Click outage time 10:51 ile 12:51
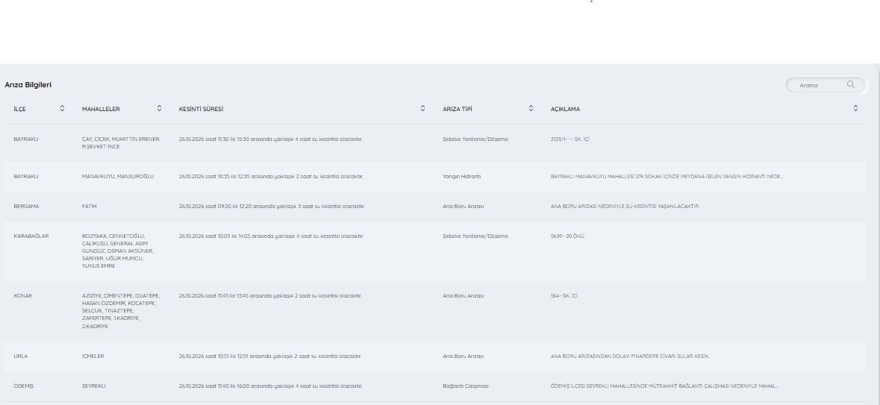880x405 pixels. pos(270,357)
